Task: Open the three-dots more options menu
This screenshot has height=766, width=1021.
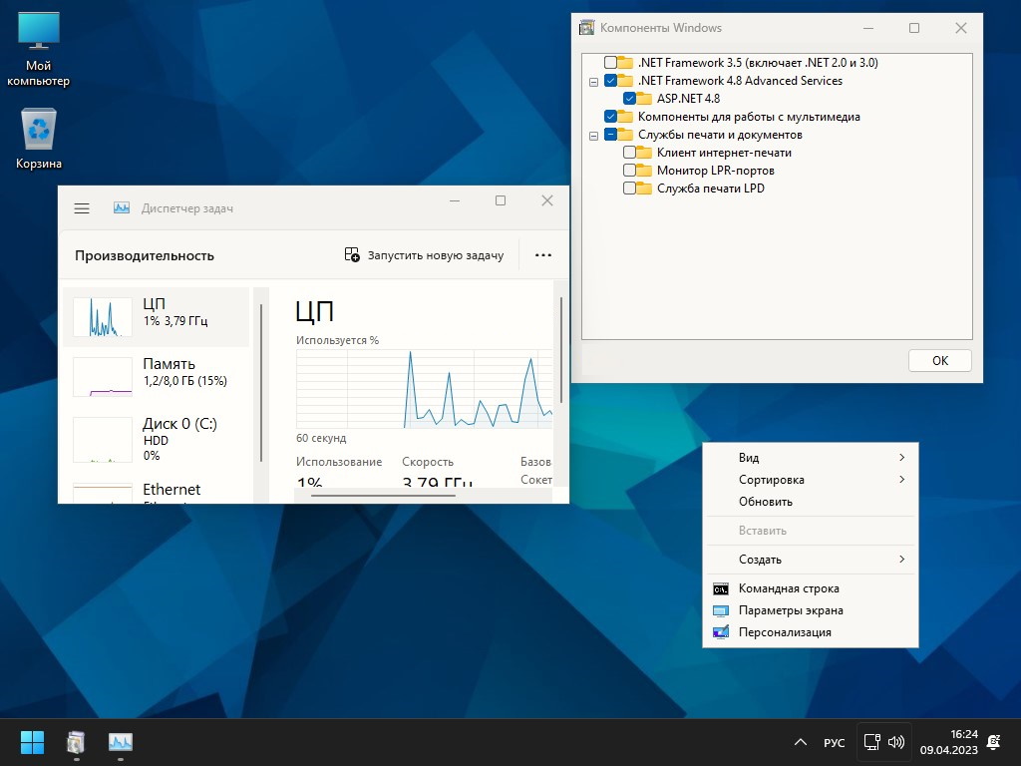Action: tap(543, 255)
